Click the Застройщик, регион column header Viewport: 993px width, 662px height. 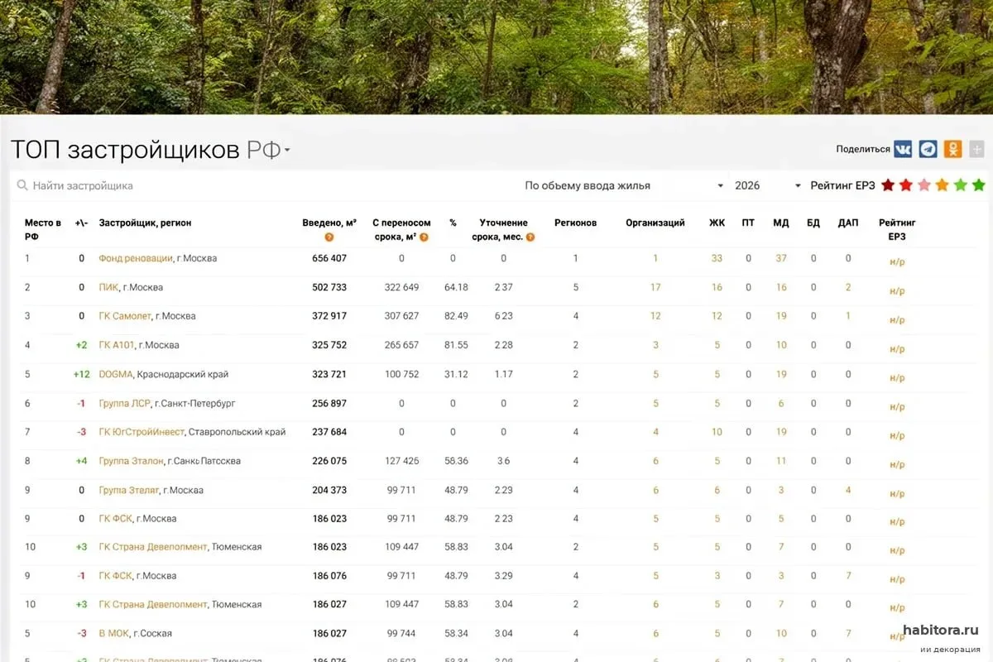(145, 223)
